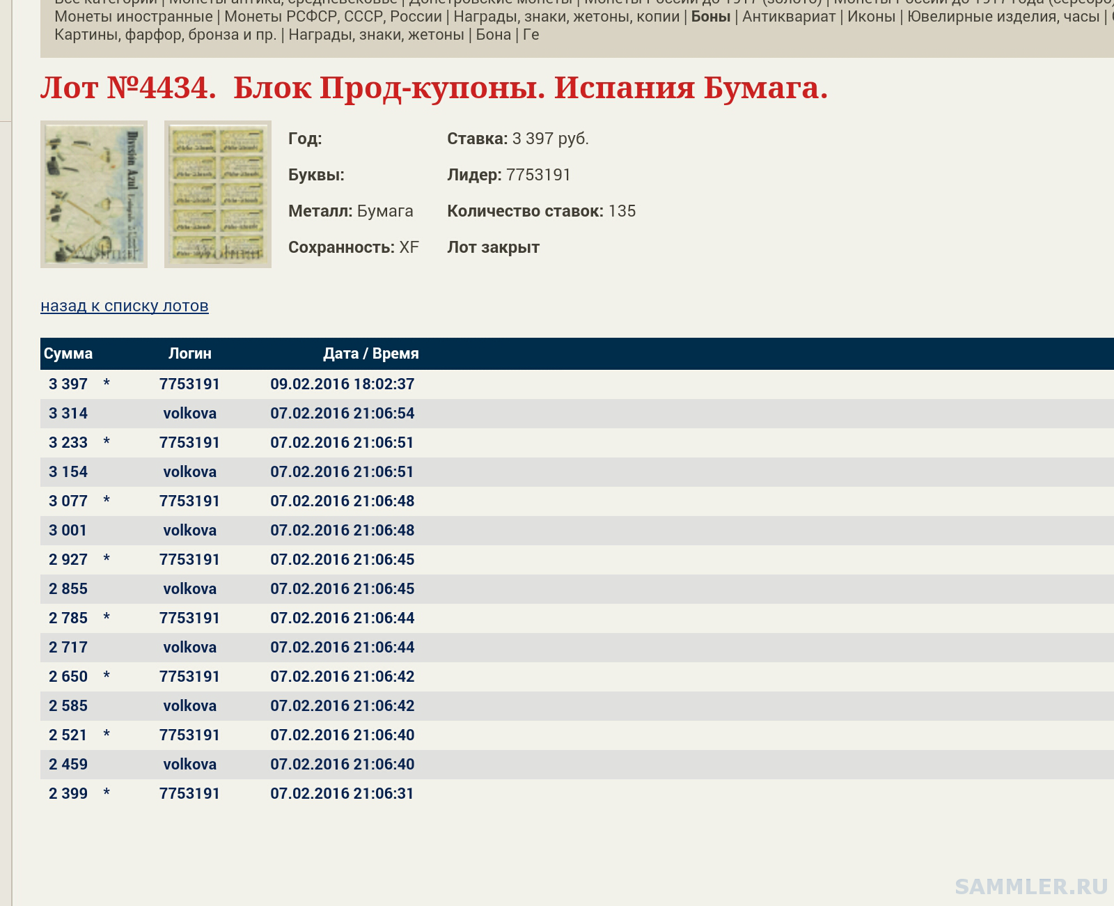Select bid amount 3 314
The height and width of the screenshot is (906, 1114).
pyautogui.click(x=68, y=413)
